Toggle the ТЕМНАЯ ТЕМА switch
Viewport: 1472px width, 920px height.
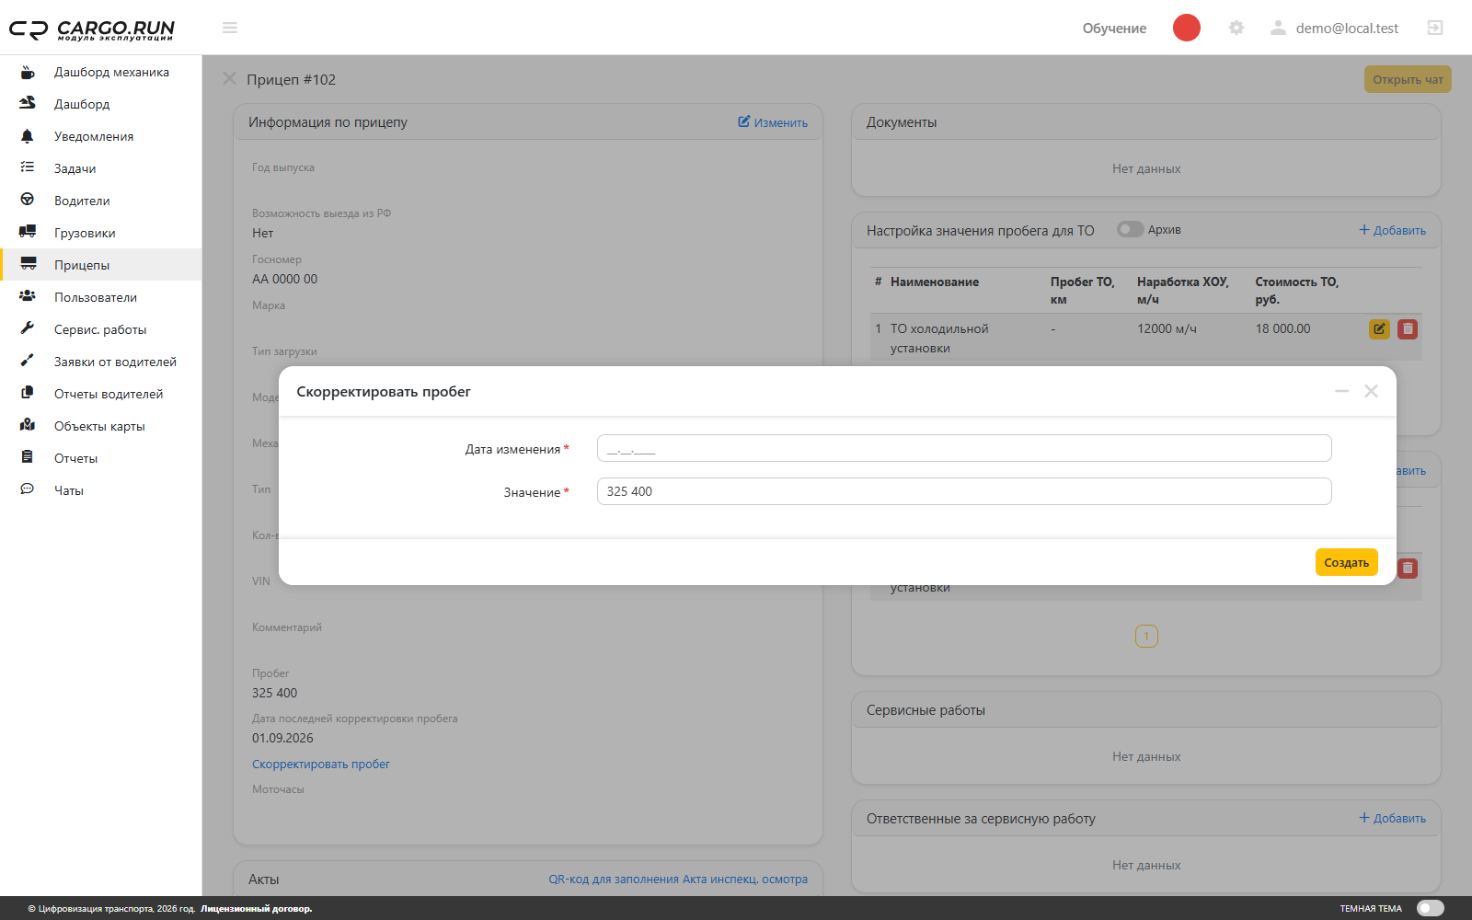click(1431, 908)
